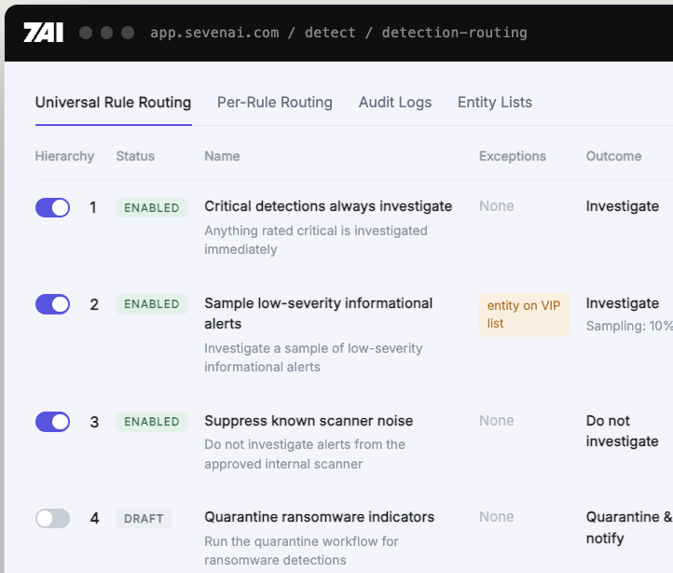The height and width of the screenshot is (573, 673).
Task: Toggle off Sample low-severity informational alerts rule
Action: [52, 304]
